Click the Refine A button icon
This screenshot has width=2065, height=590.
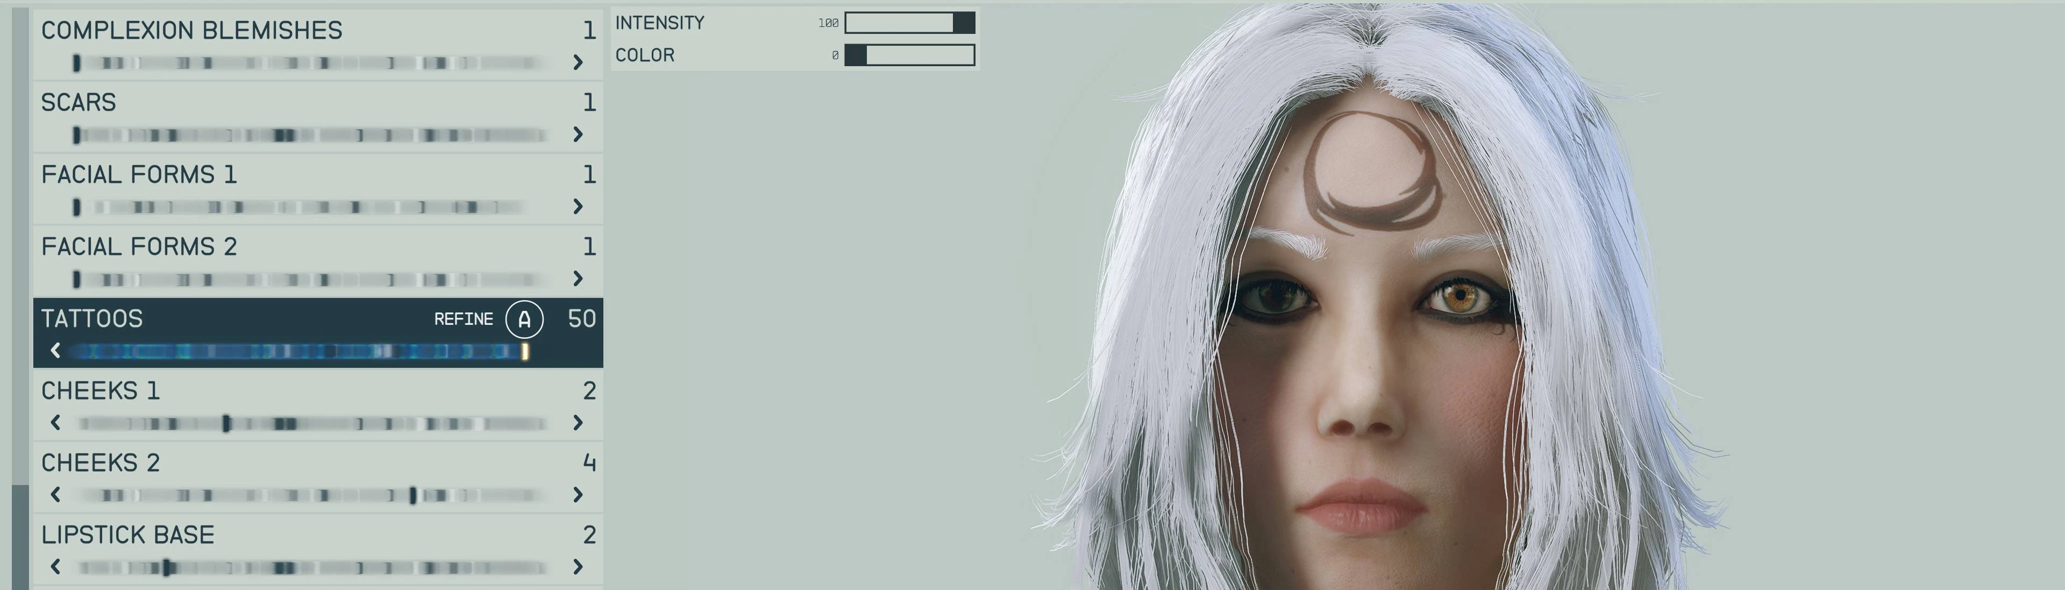click(524, 319)
